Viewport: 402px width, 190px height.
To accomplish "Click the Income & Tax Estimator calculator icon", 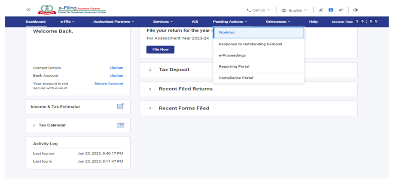I will 120,106.
